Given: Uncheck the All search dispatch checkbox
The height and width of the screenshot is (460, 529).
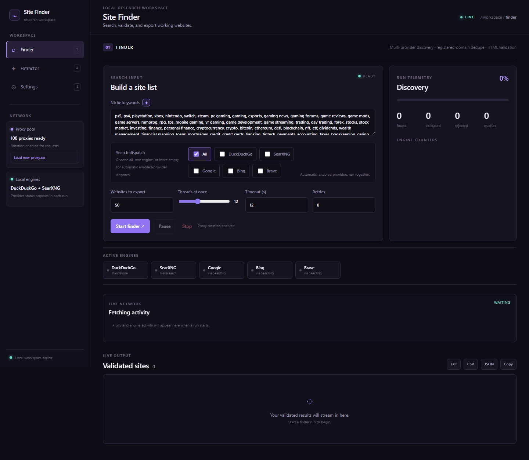Looking at the screenshot, I should point(196,154).
